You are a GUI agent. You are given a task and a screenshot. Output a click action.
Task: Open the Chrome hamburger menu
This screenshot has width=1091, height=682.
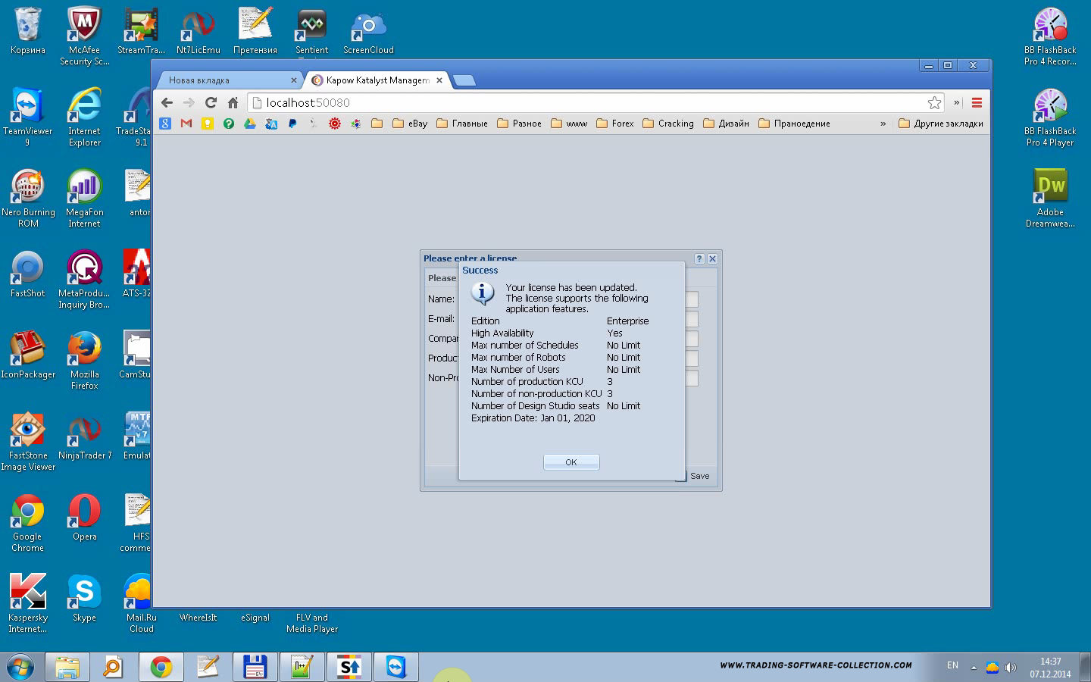[977, 103]
